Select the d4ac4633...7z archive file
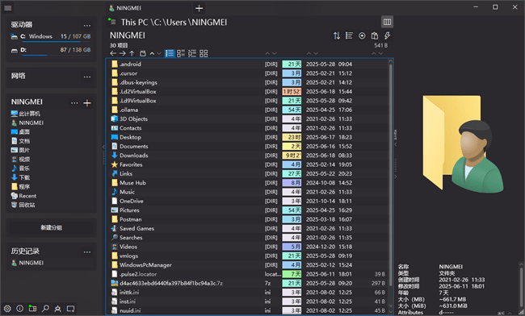 (x=248, y=283)
